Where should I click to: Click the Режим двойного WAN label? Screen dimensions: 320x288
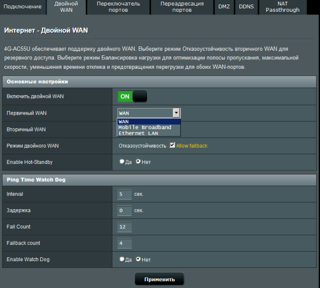pos(32,146)
